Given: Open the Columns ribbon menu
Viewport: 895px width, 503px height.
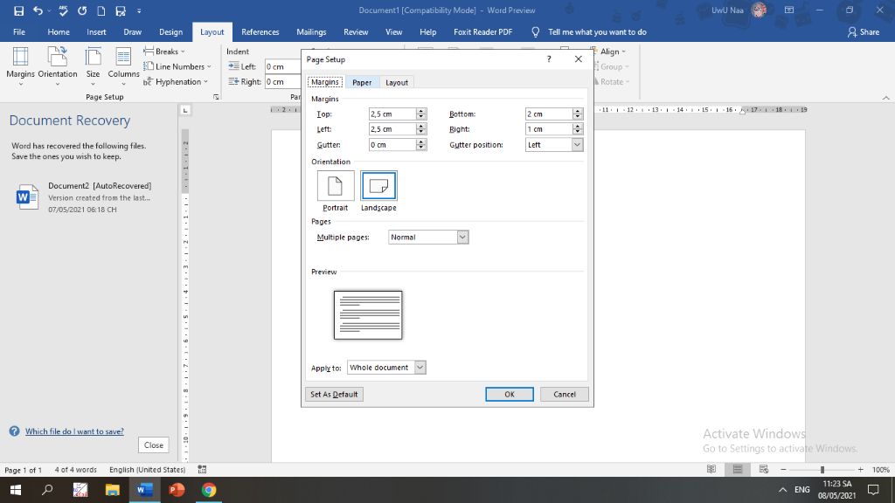Looking at the screenshot, I should [x=123, y=66].
